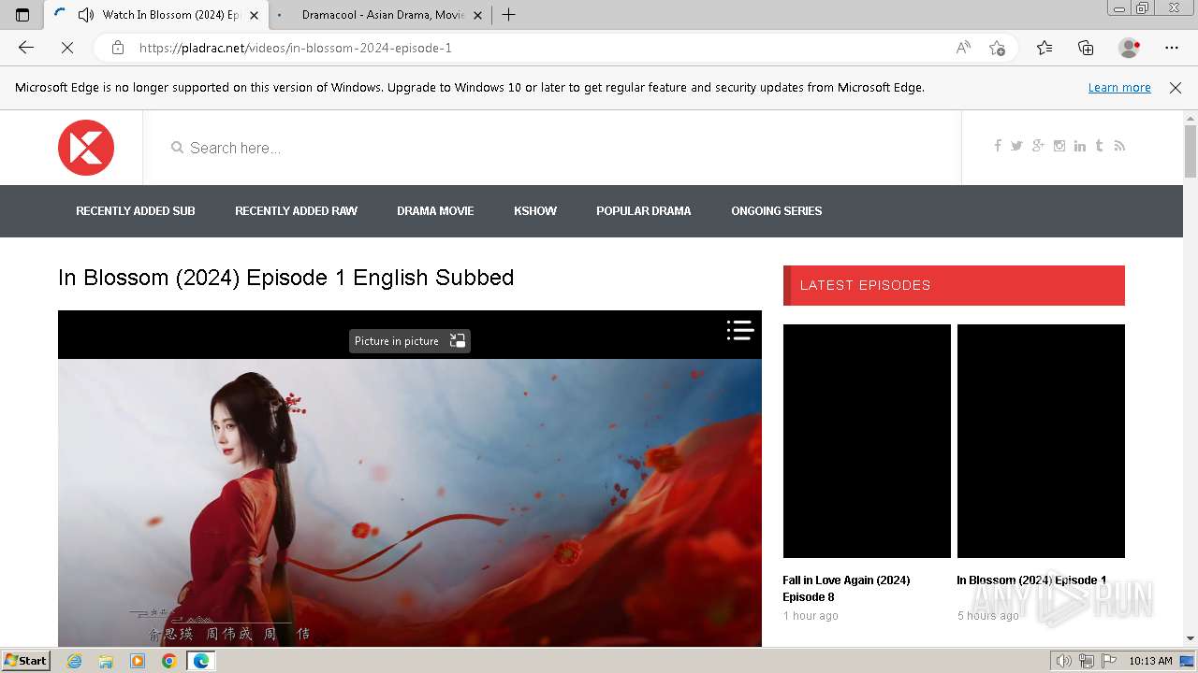This screenshot has height=673, width=1198.
Task: Open the site's Facebook icon
Action: (998, 146)
